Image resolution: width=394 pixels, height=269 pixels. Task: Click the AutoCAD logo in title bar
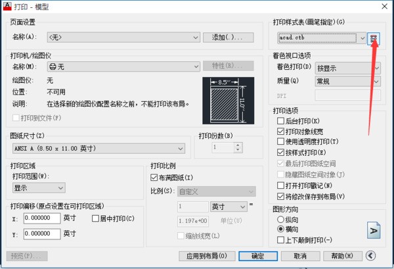tap(7, 7)
